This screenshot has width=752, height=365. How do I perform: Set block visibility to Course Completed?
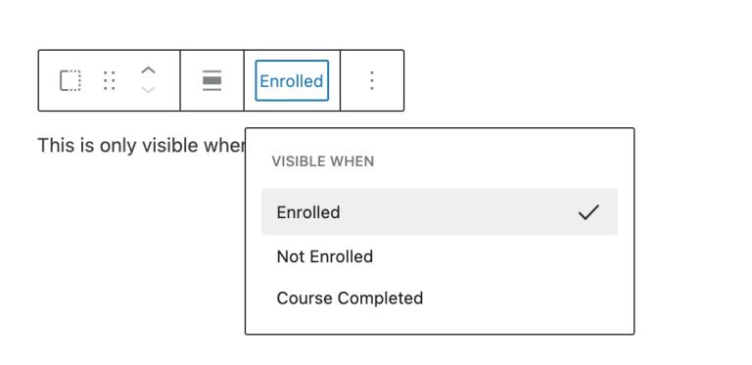[440, 297]
